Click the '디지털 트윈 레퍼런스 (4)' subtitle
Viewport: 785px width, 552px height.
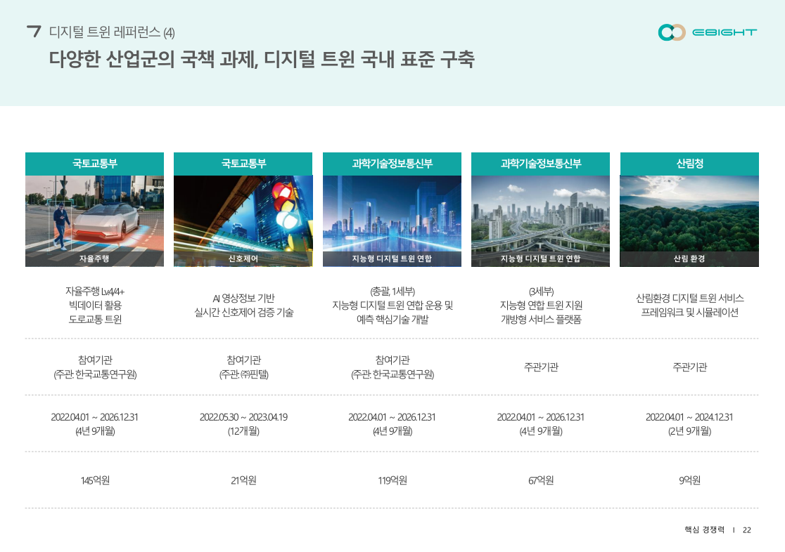point(112,32)
